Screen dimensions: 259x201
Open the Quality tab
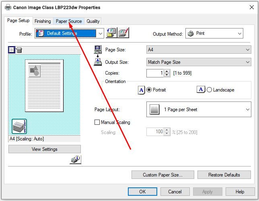93,21
